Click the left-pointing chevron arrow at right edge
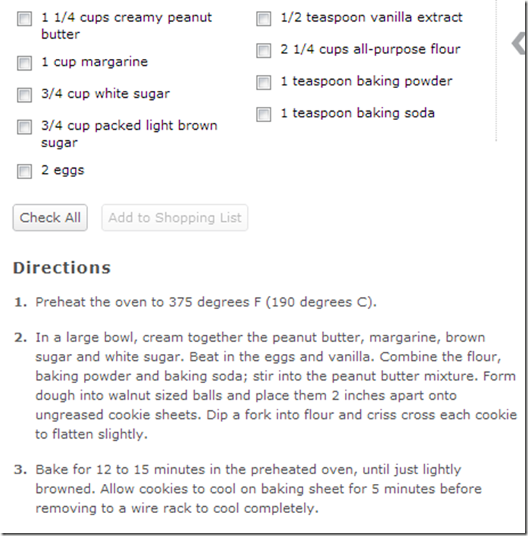 pos(519,43)
